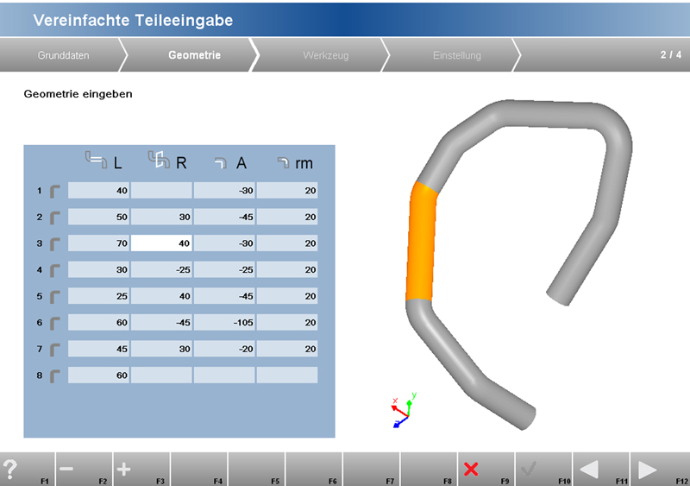Select row 5 angle field with -45

(224, 296)
